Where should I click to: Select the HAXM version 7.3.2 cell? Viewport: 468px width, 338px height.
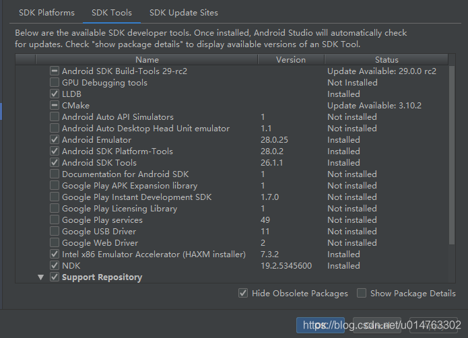[269, 255]
